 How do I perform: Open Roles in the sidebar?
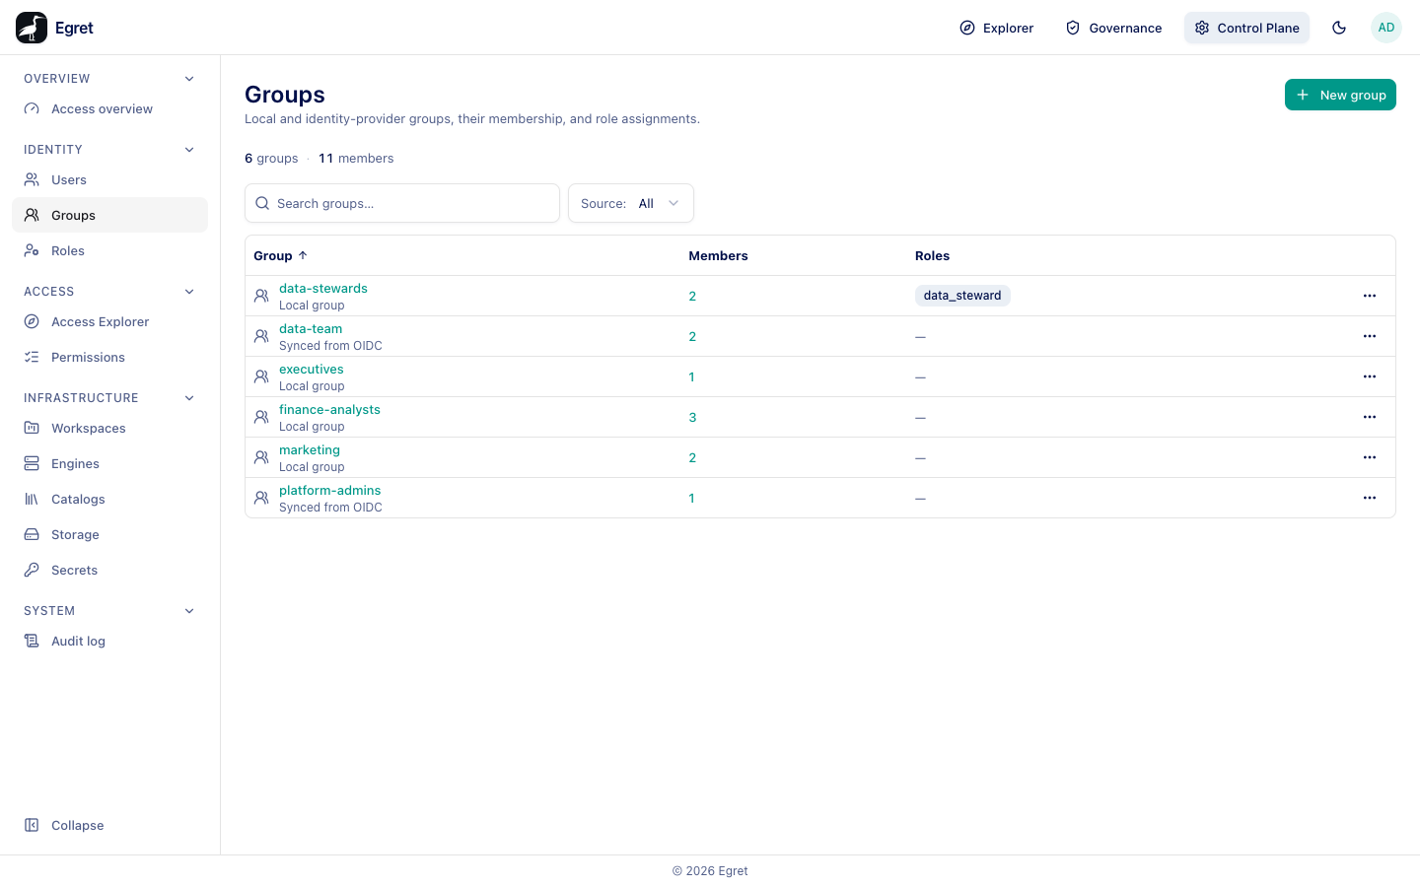pyautogui.click(x=109, y=250)
